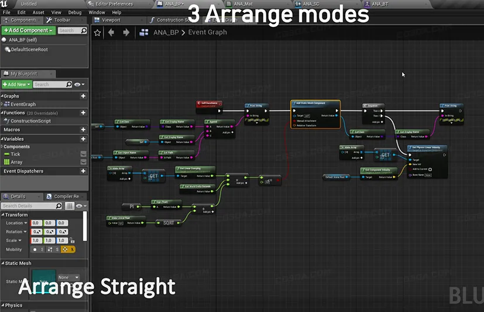Toggle the Tick variable visibility
This screenshot has height=312, width=484.
[84, 154]
